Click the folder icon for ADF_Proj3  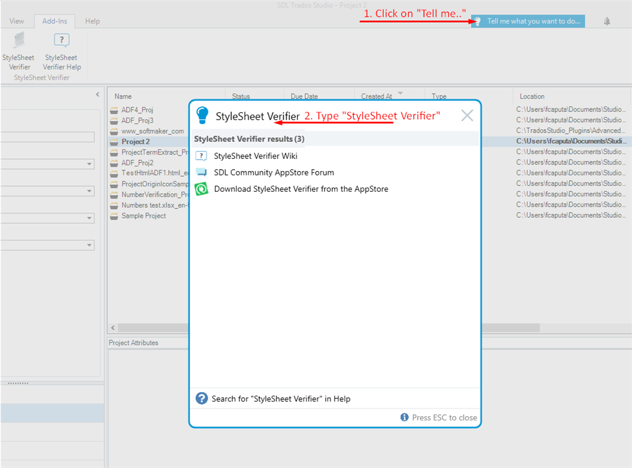click(114, 120)
